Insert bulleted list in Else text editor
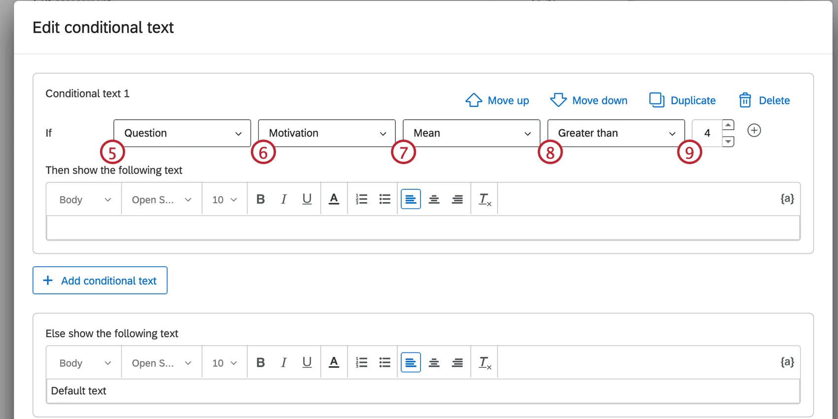Image resolution: width=838 pixels, height=419 pixels. click(384, 363)
